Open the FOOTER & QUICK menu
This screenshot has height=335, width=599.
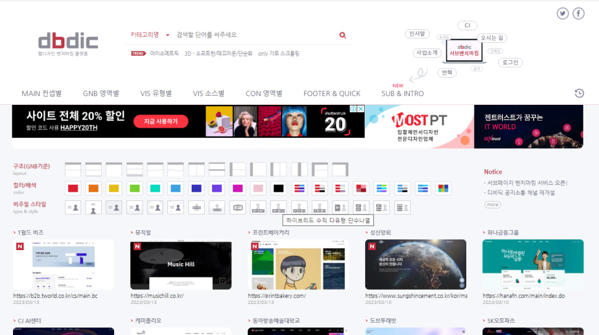point(332,94)
